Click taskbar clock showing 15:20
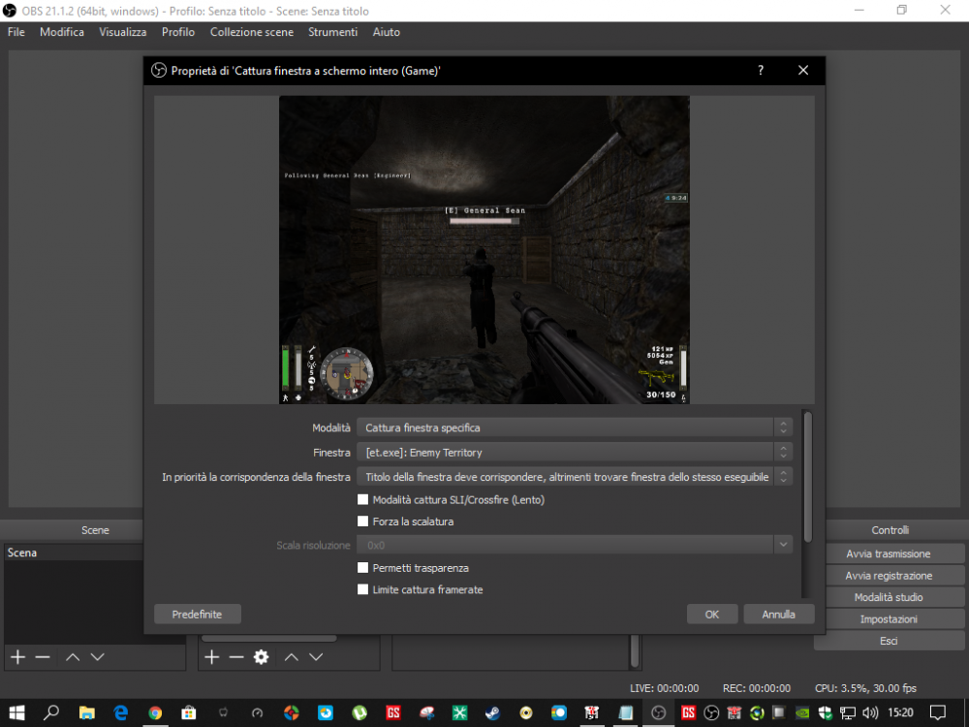This screenshot has height=727, width=969. pos(900,712)
